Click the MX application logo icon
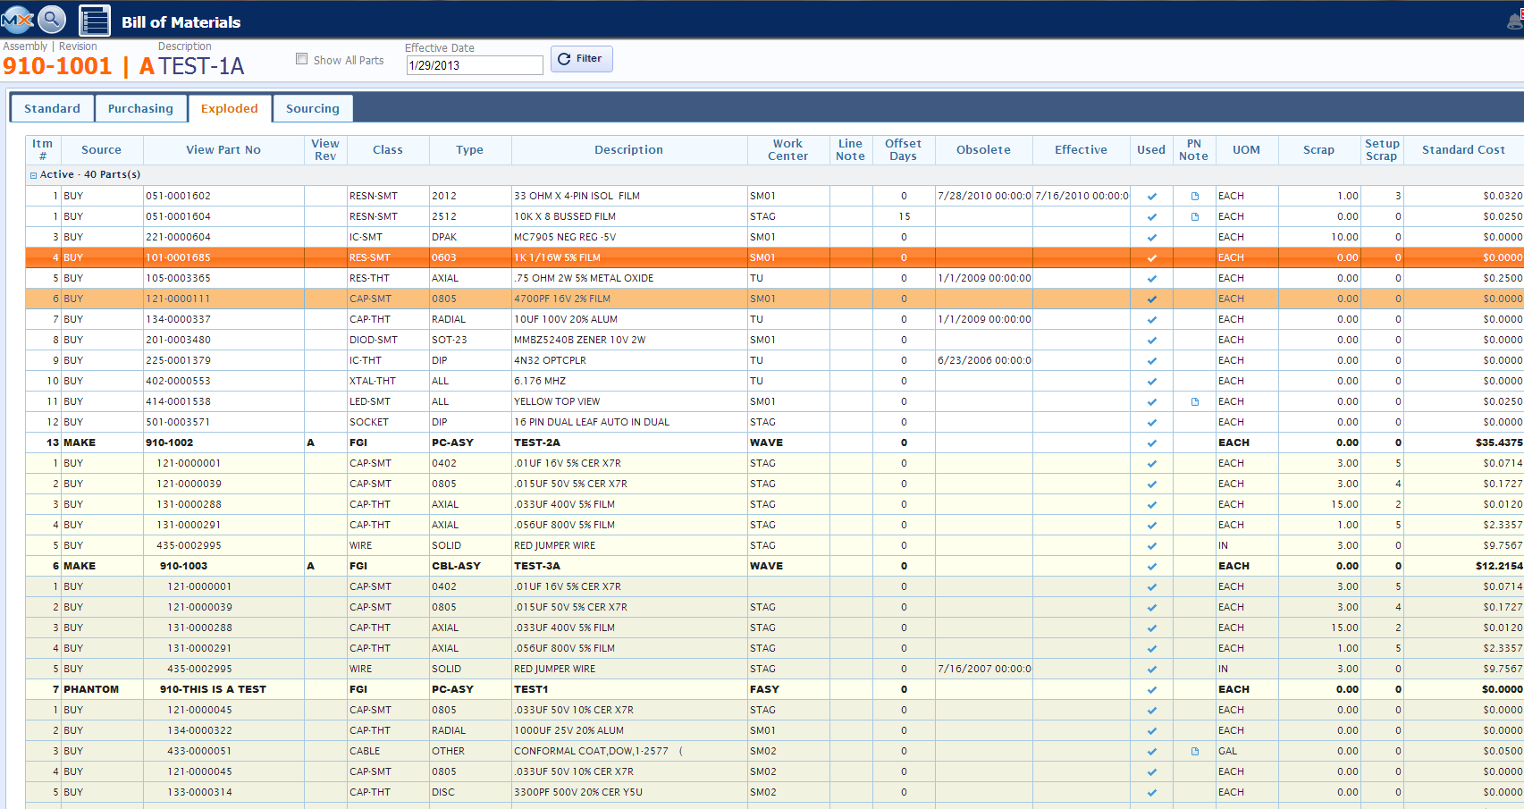1524x809 pixels. tap(16, 19)
